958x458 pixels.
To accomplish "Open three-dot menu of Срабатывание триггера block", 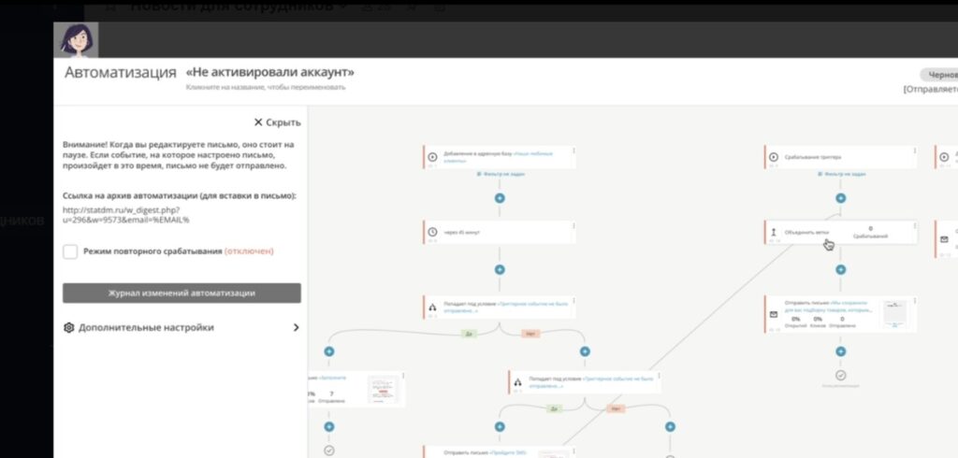I will click(914, 150).
